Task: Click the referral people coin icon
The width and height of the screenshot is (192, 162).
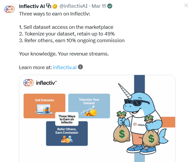Action: (67, 139)
